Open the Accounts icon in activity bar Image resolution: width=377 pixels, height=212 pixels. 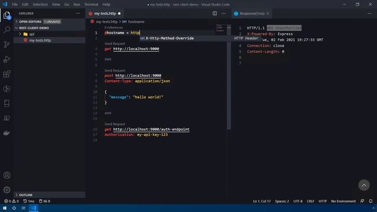coord(6,175)
